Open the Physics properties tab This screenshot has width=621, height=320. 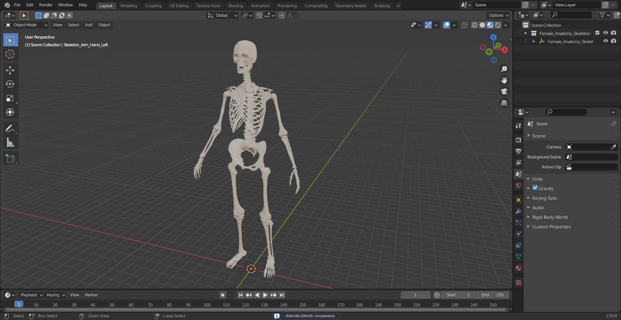[518, 234]
